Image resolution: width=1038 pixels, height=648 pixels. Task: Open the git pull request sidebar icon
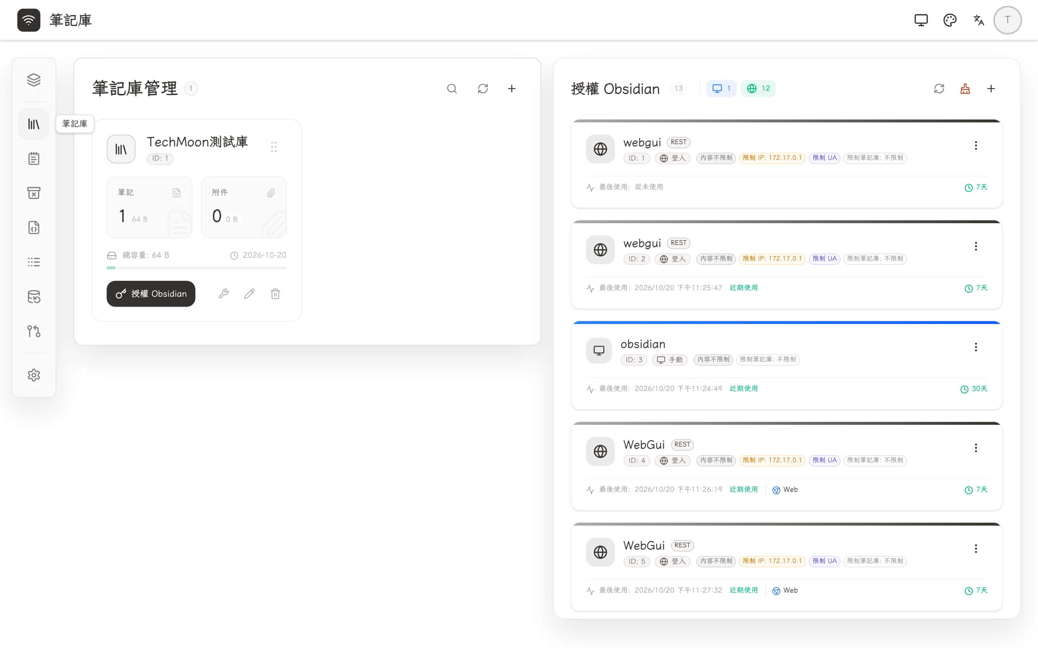click(x=34, y=331)
